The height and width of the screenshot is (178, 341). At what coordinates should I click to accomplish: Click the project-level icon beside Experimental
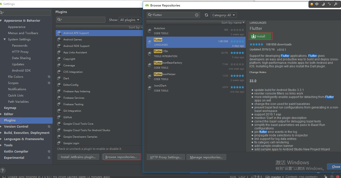pos(49,158)
